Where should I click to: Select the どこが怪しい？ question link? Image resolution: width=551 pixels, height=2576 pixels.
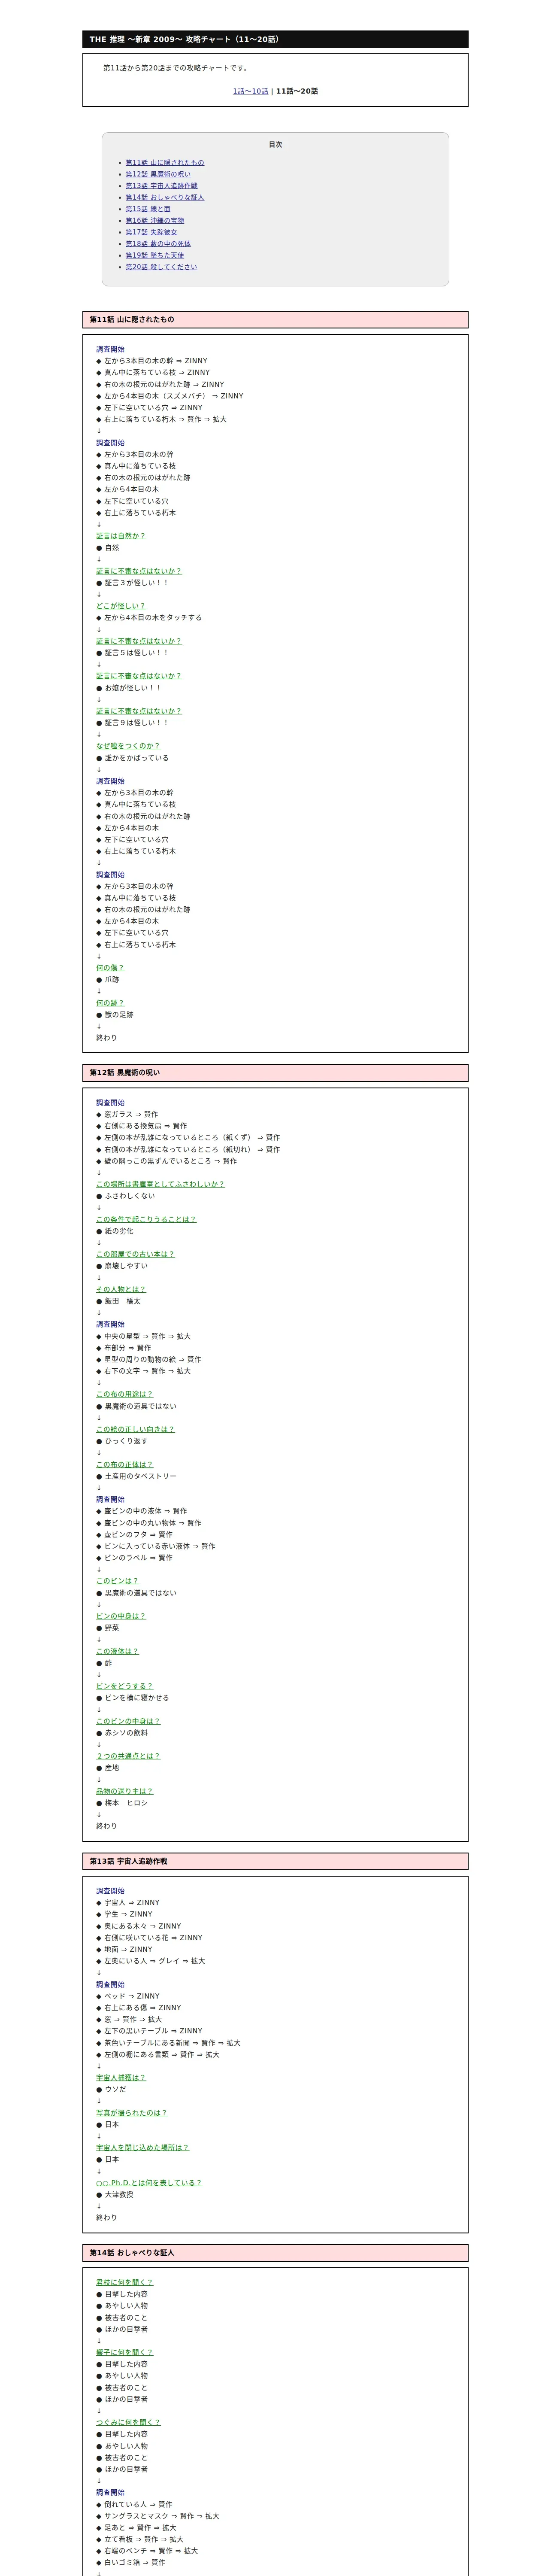pos(121,606)
